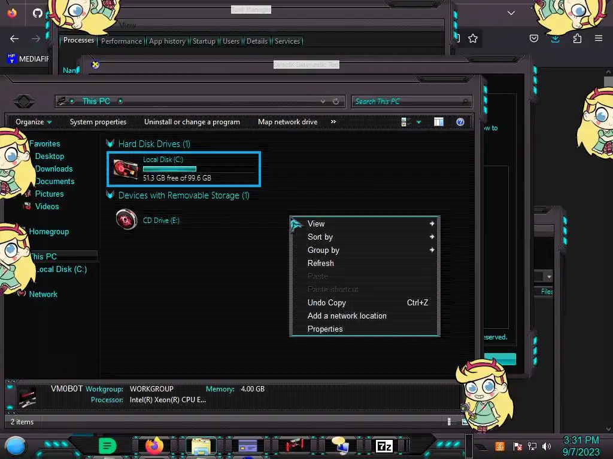Switch to Task Manager Details tab

pos(257,41)
